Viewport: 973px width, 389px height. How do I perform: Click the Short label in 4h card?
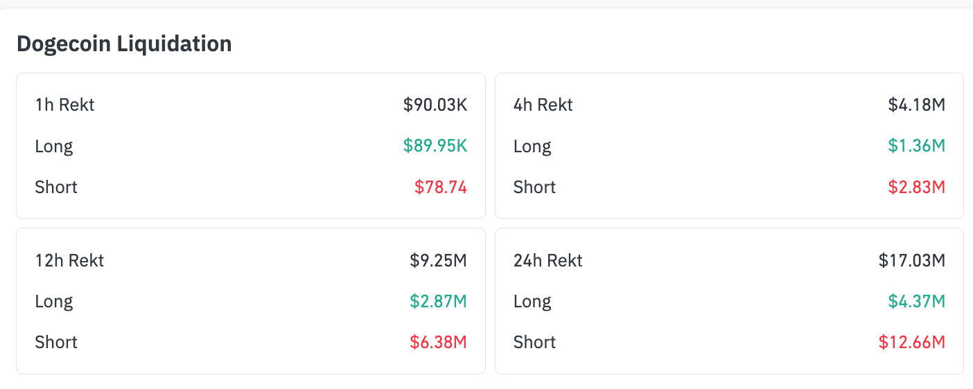[x=535, y=187]
